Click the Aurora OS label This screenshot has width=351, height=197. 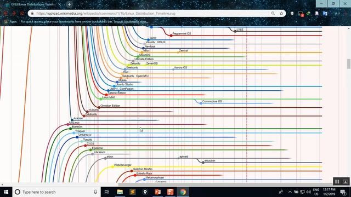[x=180, y=67]
